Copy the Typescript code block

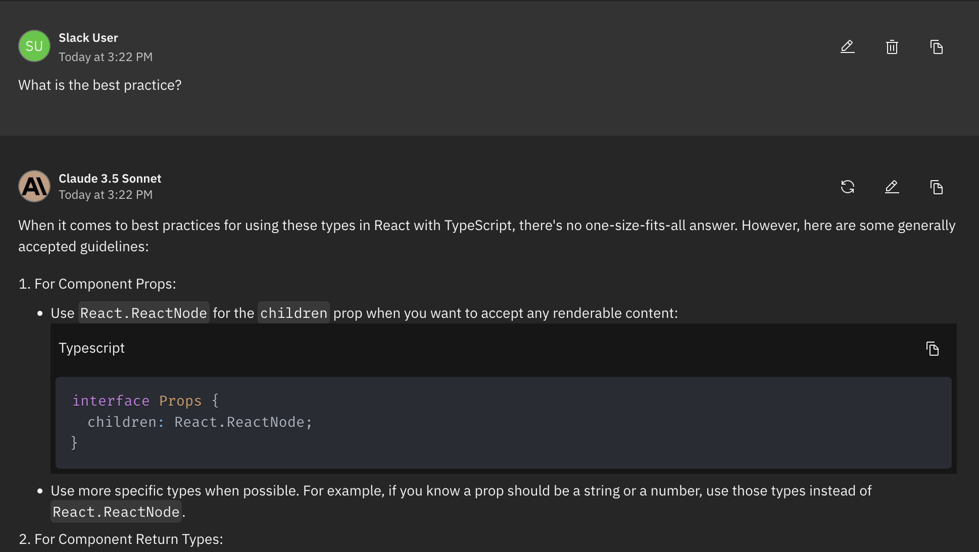click(932, 348)
